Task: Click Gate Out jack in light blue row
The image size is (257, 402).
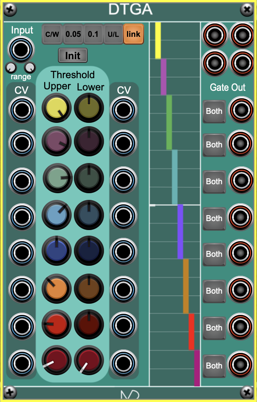Action: (x=241, y=217)
